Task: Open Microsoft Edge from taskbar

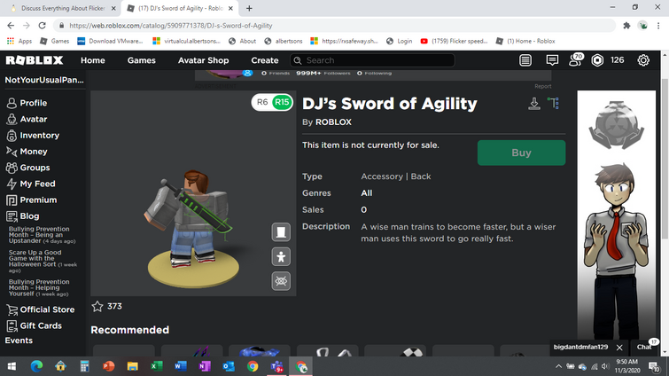Action: [36, 366]
